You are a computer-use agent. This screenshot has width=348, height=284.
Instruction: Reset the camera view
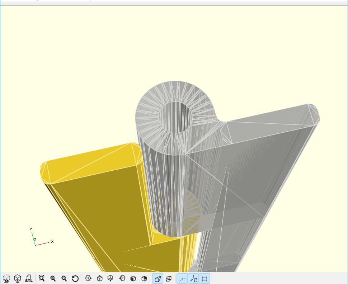75,278
